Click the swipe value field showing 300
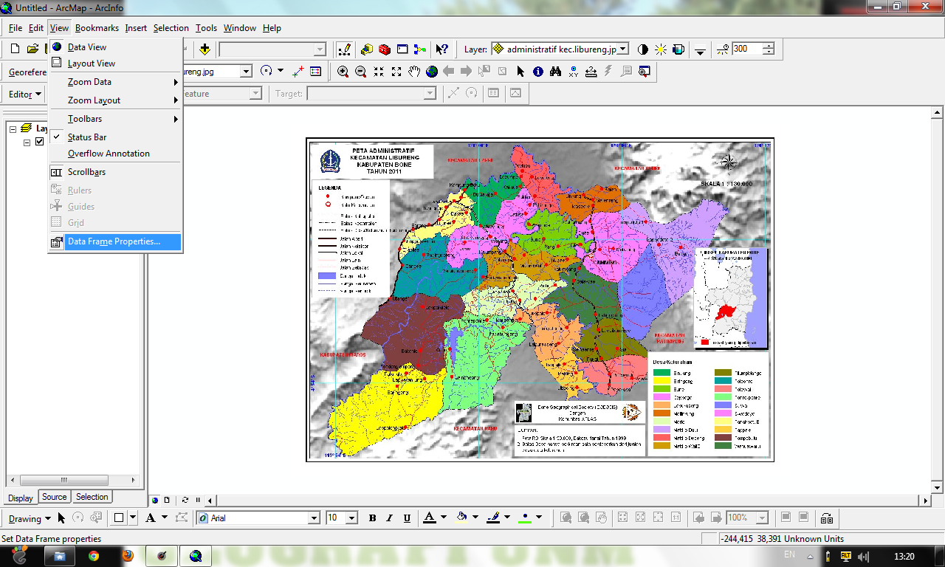The height and width of the screenshot is (567, 945). tap(747, 49)
